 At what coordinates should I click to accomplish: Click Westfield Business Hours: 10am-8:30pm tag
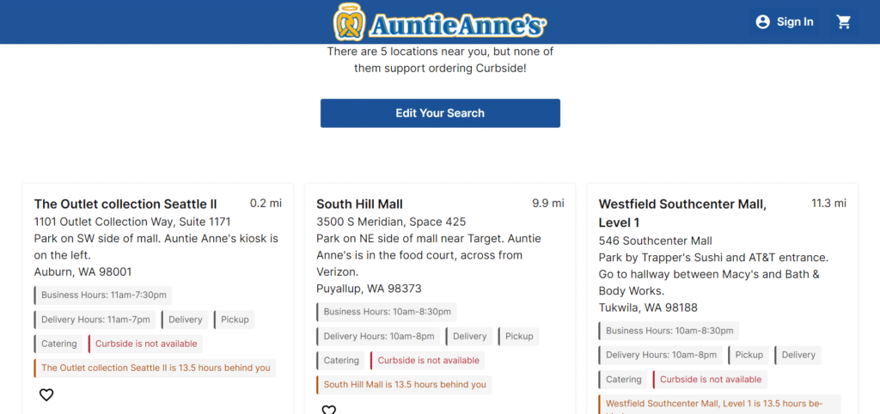[669, 331]
